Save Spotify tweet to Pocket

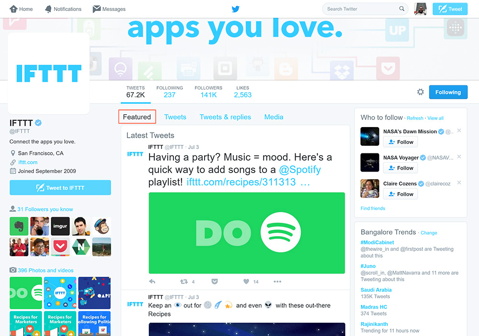(x=215, y=282)
